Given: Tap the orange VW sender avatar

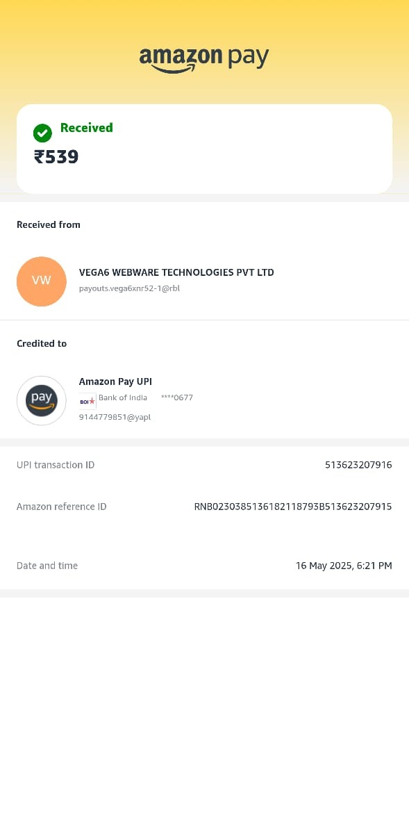Looking at the screenshot, I should (x=42, y=281).
